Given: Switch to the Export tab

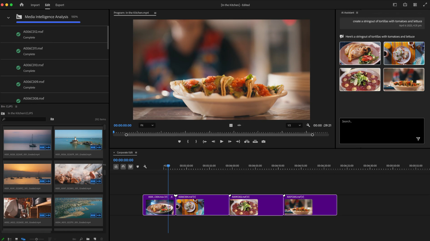Looking at the screenshot, I should pos(60,5).
